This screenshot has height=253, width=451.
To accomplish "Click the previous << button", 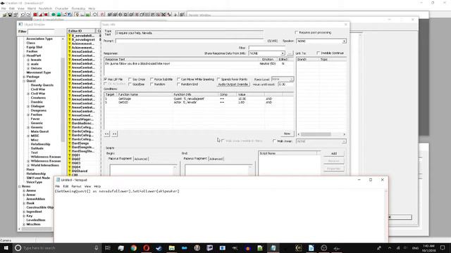I will point(106,134).
